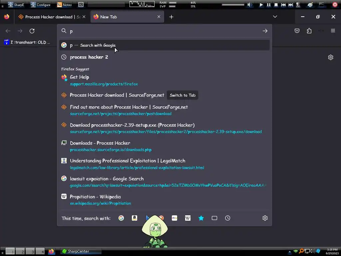Skip to next track
The height and width of the screenshot is (256, 341).
(x=290, y=5)
